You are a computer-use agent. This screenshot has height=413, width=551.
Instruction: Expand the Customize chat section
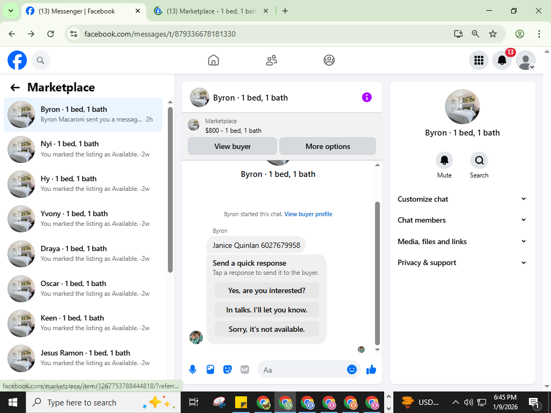point(462,199)
